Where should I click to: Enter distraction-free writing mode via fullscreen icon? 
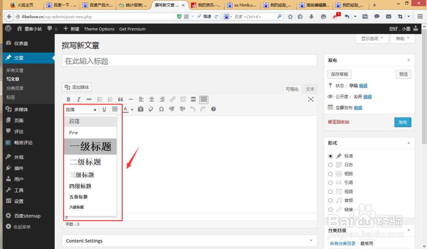[311, 99]
